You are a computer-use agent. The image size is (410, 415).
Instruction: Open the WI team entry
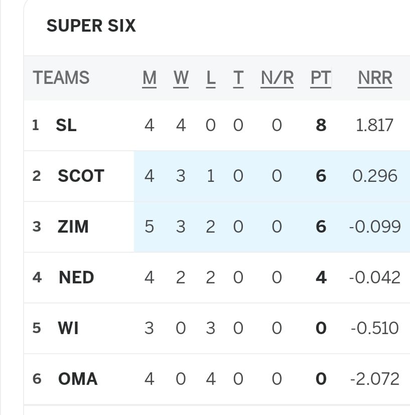68,328
